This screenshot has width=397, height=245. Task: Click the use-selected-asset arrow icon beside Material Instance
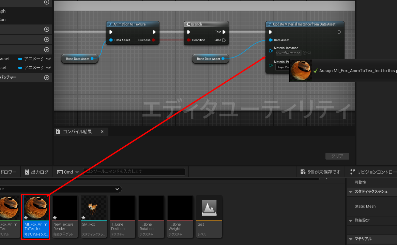click(x=305, y=53)
